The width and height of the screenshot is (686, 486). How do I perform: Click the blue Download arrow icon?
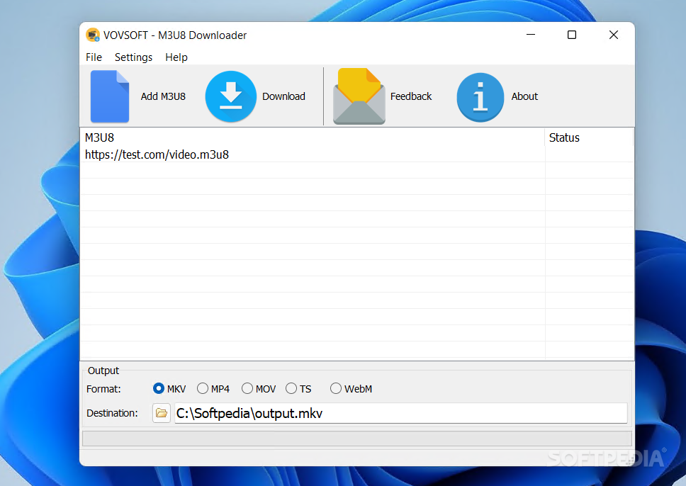click(x=230, y=96)
